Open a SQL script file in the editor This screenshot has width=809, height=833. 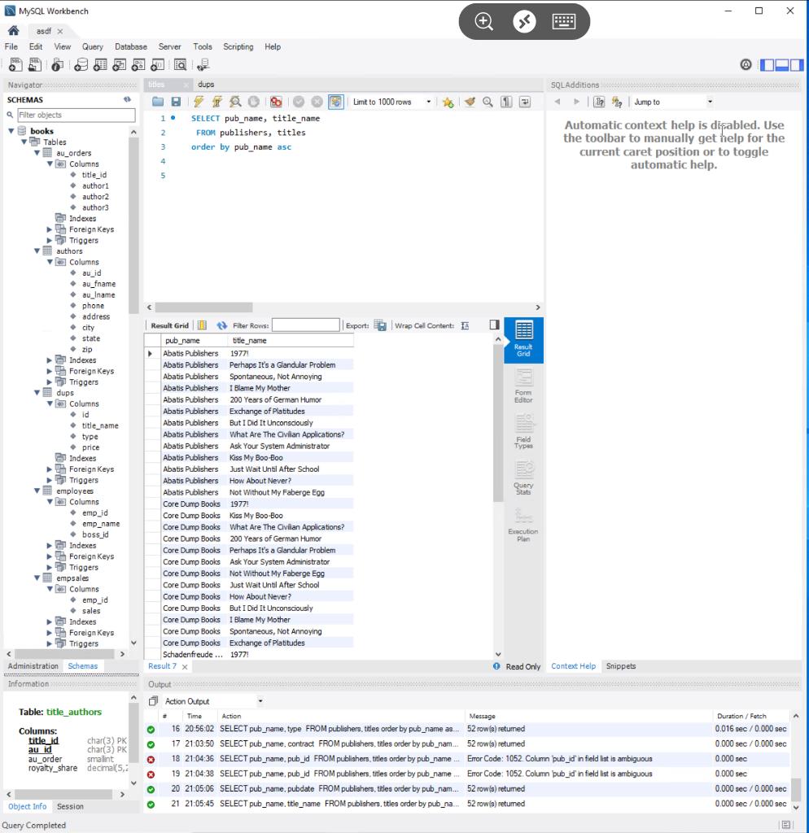click(159, 102)
